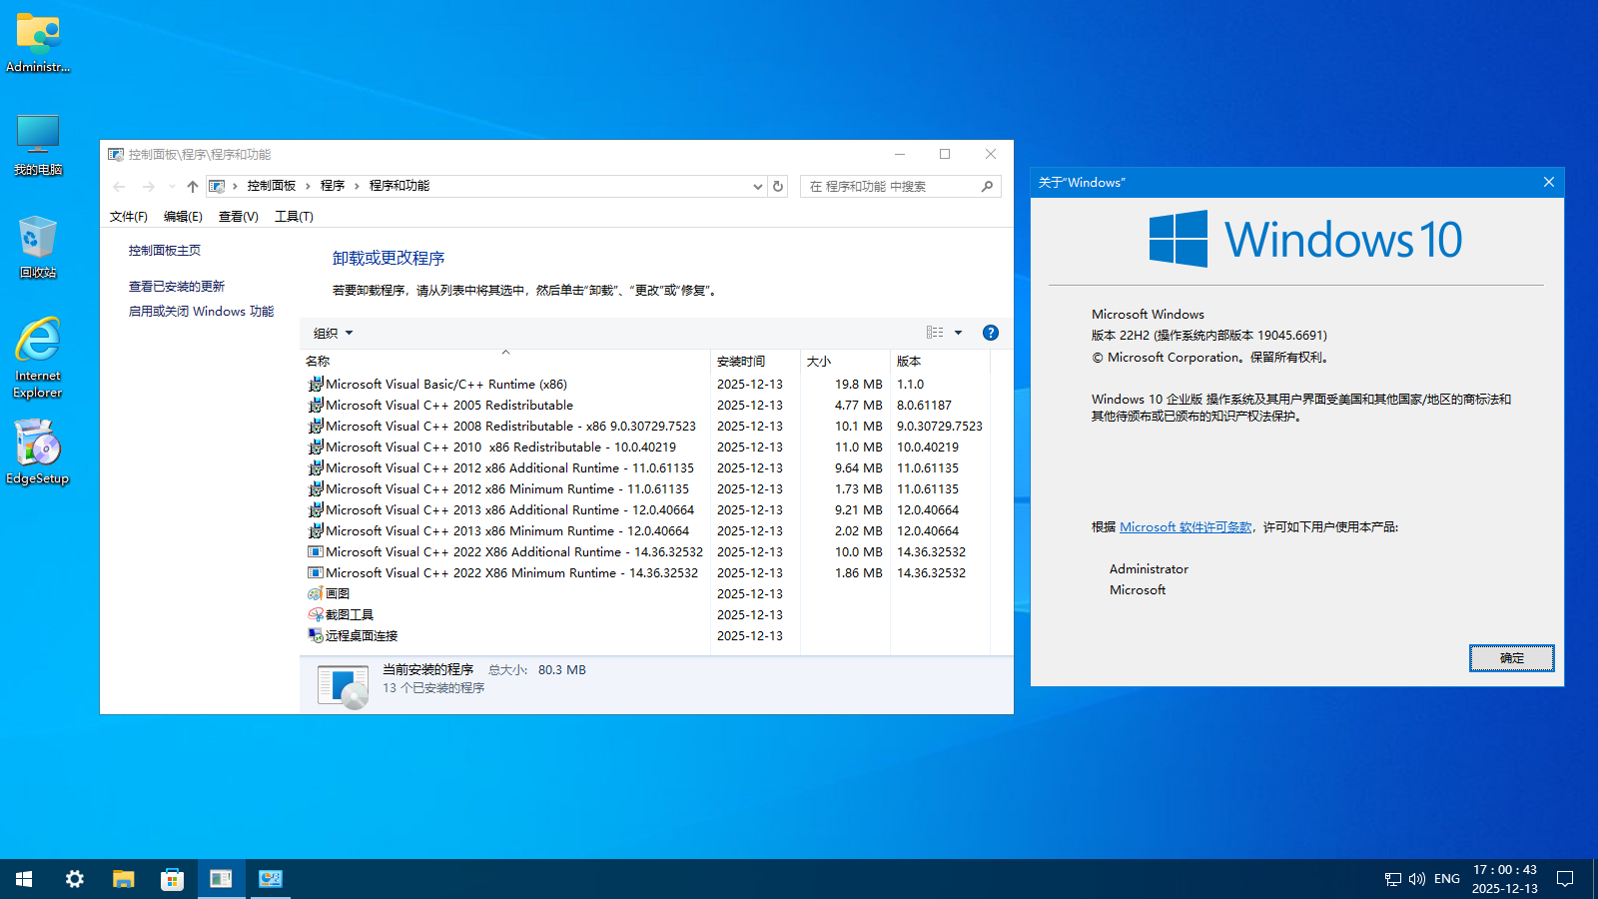1598x899 pixels.
Task: Open Microsoft 软件许可条款 link
Action: click(1186, 527)
